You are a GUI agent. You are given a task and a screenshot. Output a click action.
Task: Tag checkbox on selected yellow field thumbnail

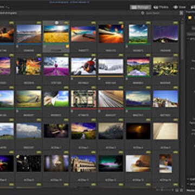[x=45, y=46]
